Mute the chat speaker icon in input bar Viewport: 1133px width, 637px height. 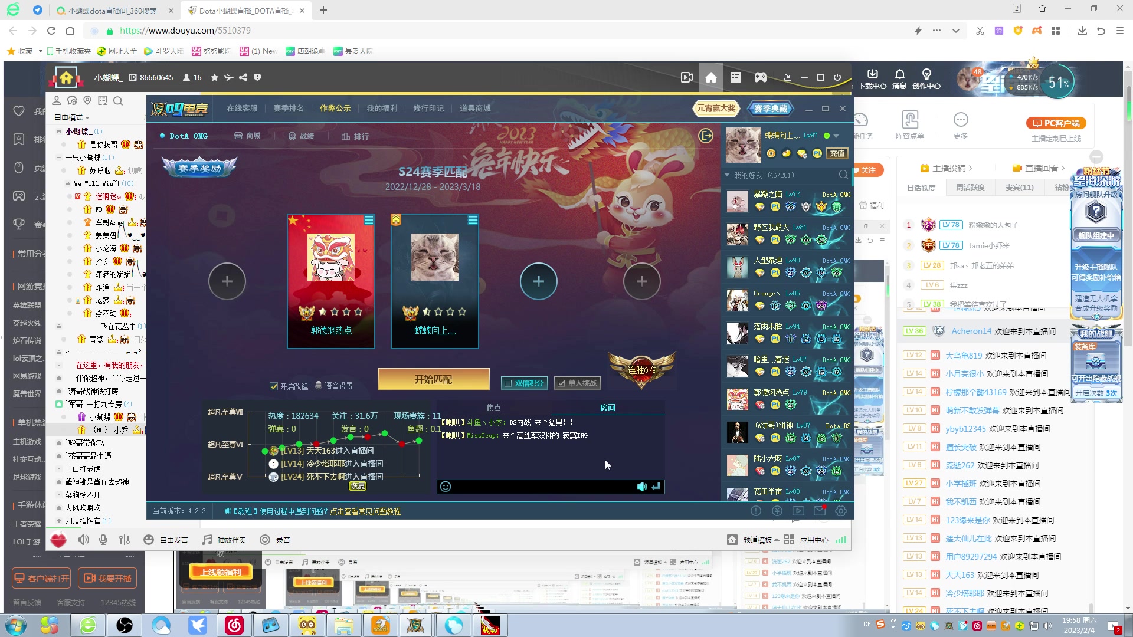641,487
